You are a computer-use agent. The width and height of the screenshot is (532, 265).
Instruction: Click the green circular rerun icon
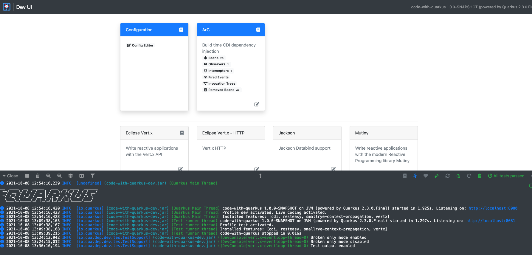pyautogui.click(x=458, y=176)
